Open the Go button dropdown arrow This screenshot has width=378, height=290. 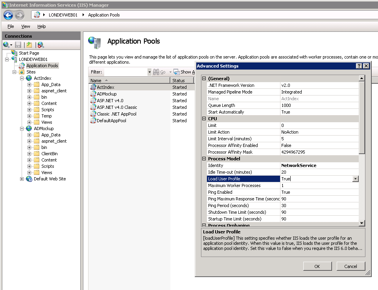click(x=170, y=72)
